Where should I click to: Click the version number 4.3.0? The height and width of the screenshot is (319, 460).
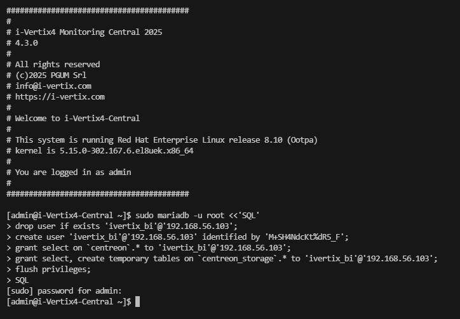point(27,43)
